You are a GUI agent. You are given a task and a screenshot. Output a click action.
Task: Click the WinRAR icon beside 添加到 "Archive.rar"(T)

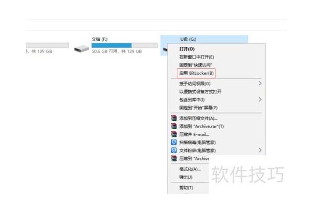coord(174,126)
